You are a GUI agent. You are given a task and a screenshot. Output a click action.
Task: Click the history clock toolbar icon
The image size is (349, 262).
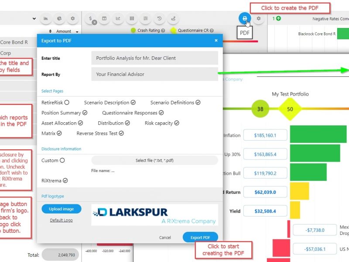(160, 19)
